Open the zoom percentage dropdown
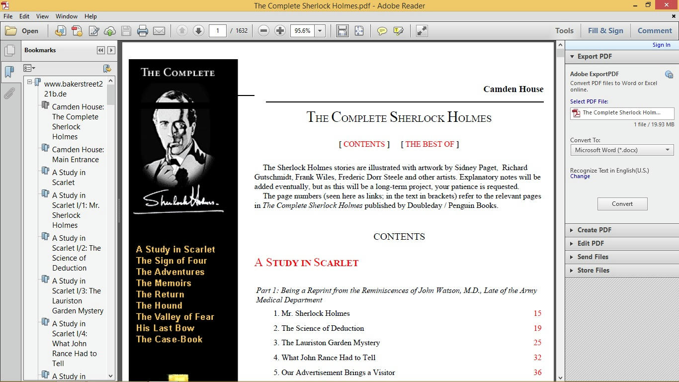 (320, 31)
